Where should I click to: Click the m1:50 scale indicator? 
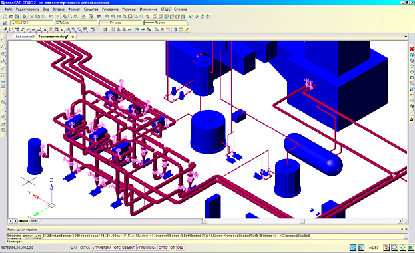click(x=374, y=248)
